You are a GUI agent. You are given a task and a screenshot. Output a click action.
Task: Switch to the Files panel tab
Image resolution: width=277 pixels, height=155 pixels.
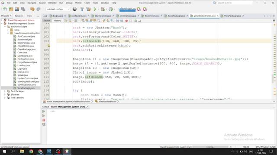[29, 16]
